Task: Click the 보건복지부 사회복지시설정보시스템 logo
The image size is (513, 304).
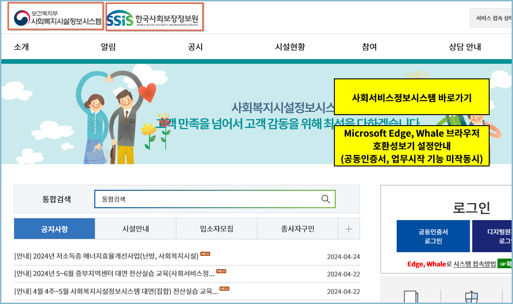Action: pos(55,17)
